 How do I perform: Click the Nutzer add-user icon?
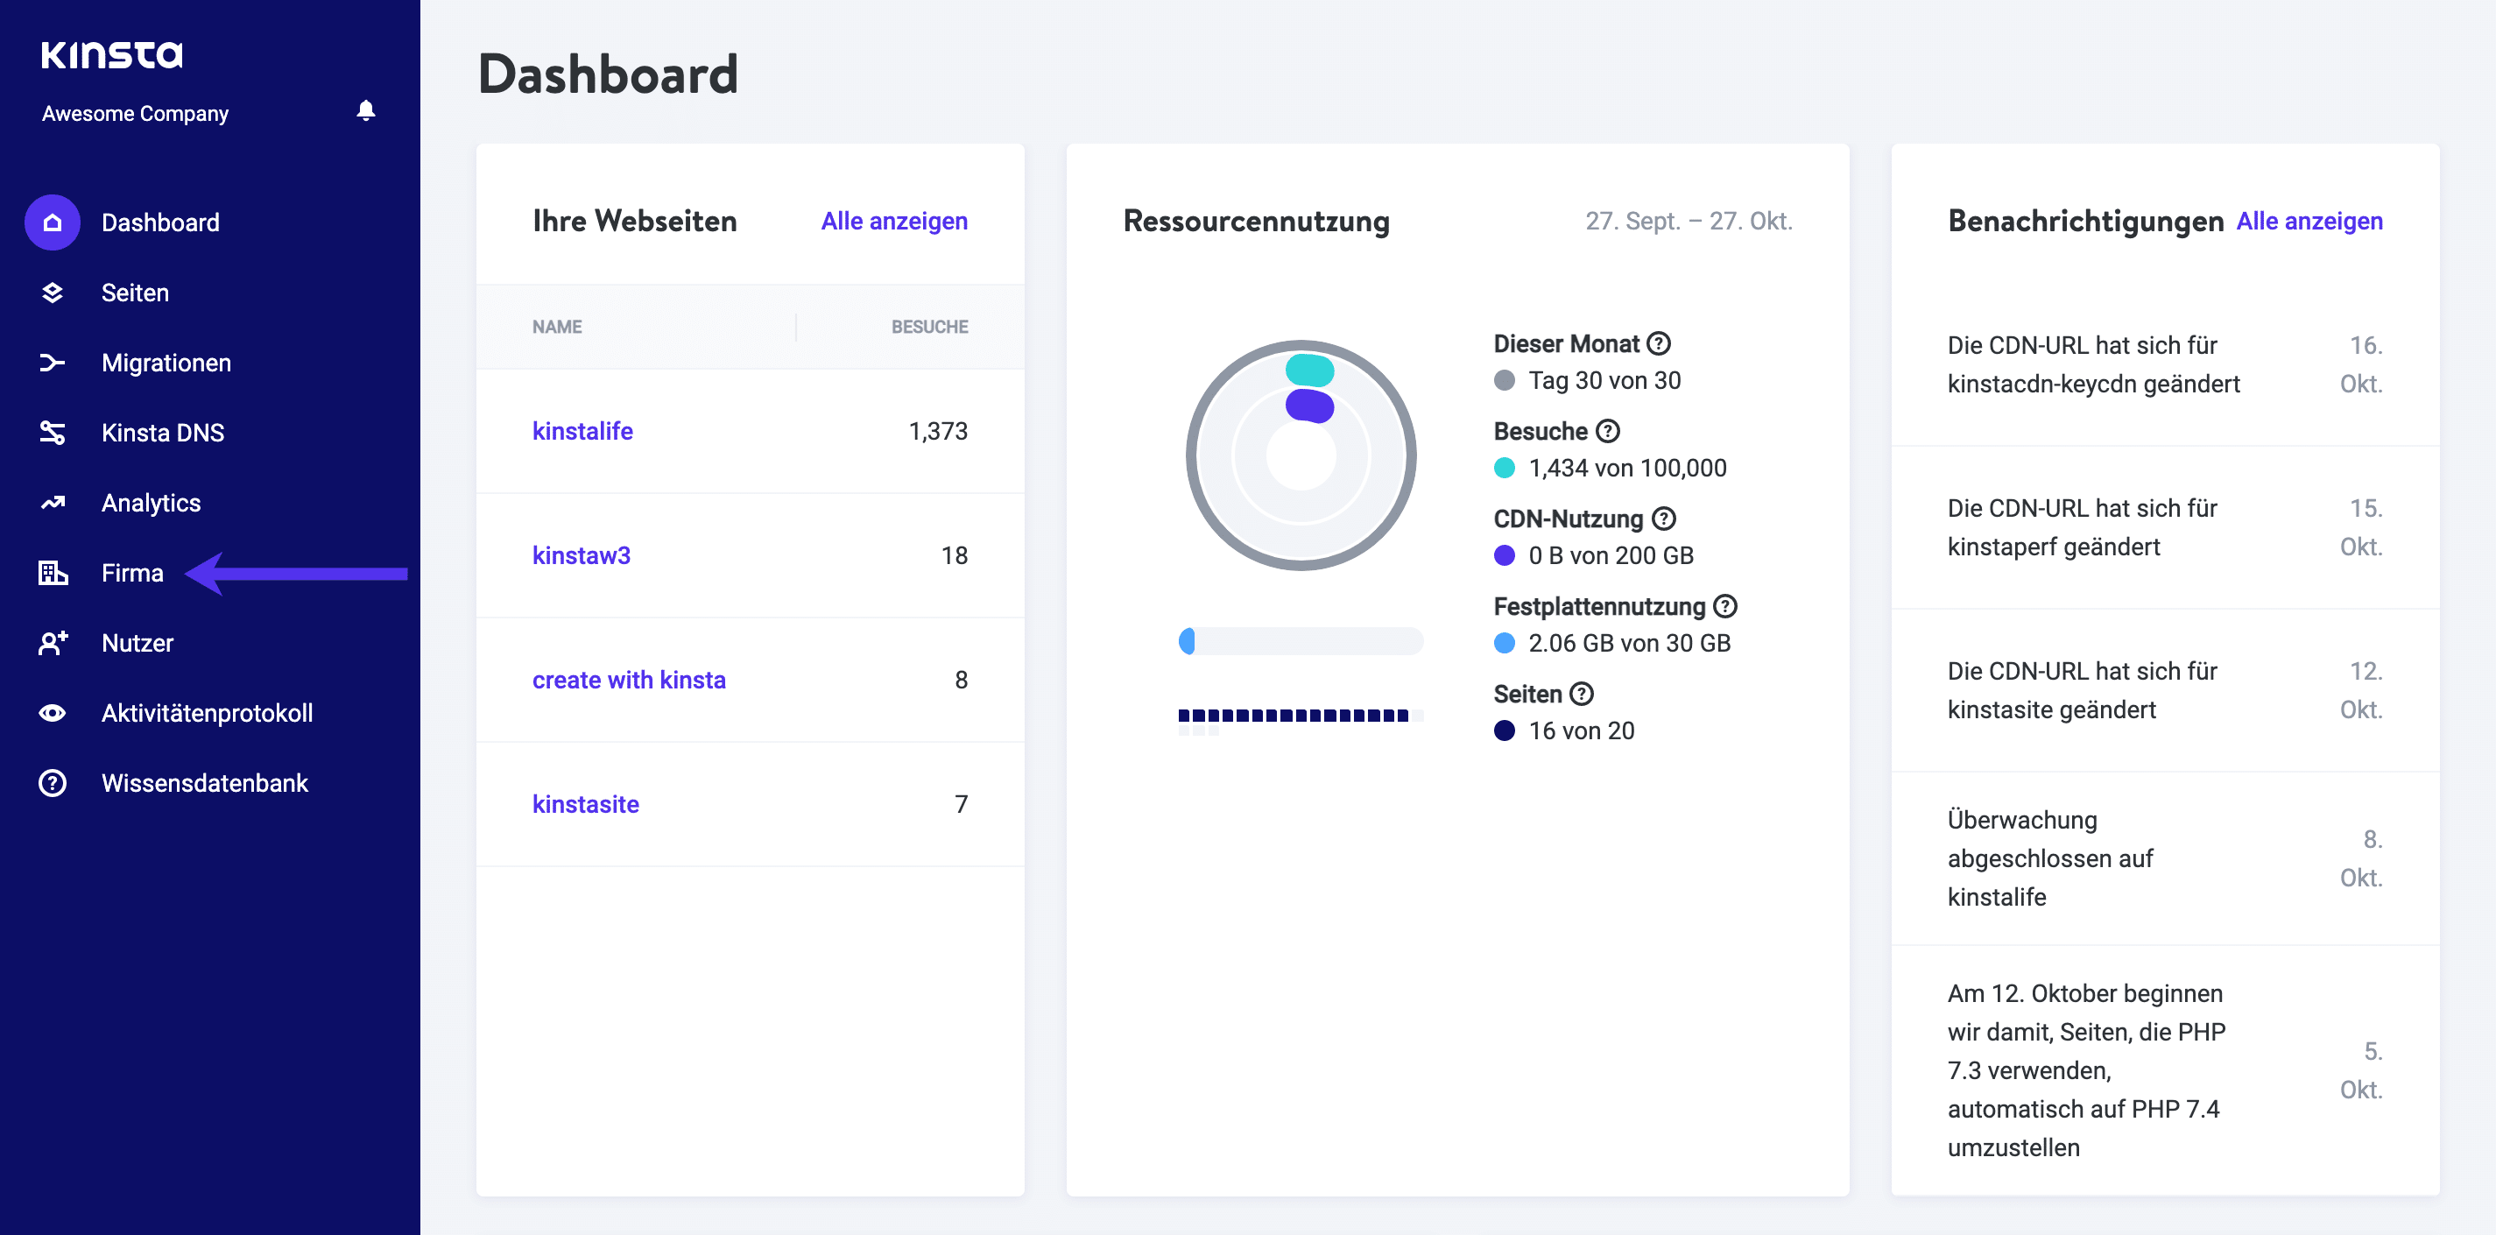[x=53, y=643]
